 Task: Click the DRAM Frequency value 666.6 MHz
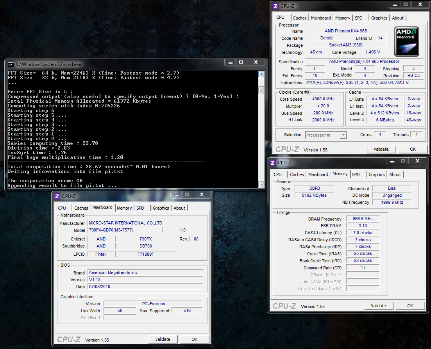coord(363,219)
